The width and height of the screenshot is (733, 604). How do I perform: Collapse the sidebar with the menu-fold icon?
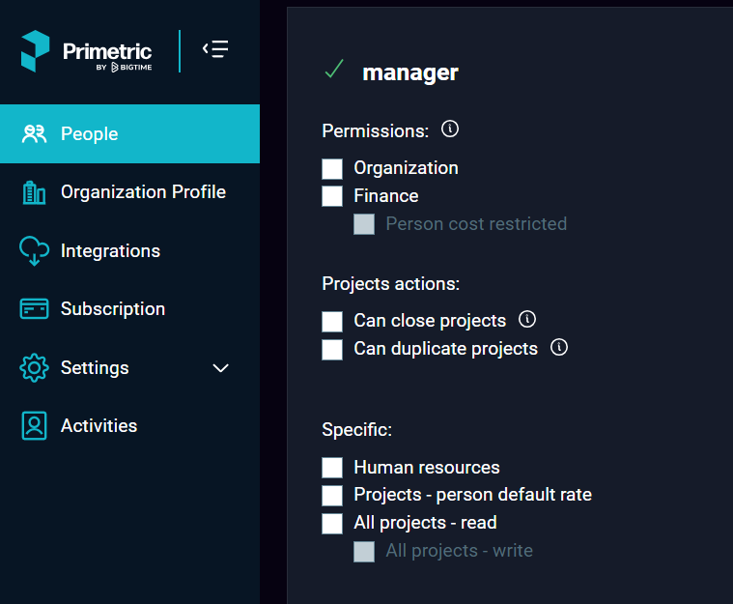point(215,49)
